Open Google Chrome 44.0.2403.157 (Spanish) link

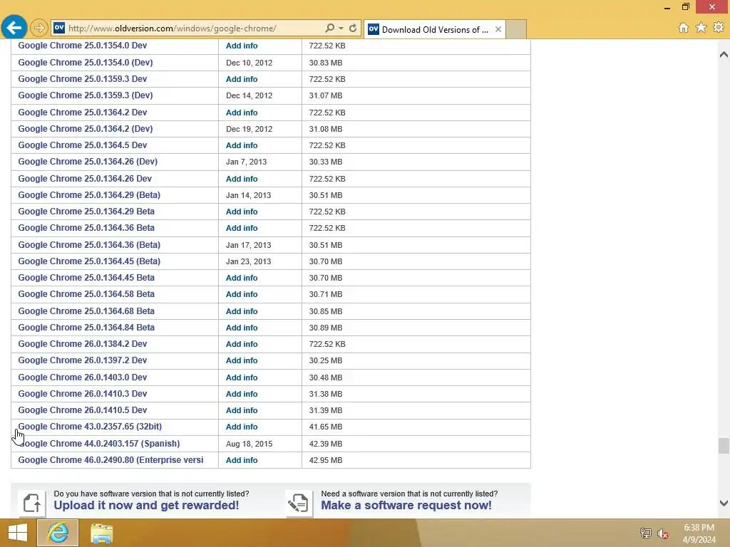pyautogui.click(x=98, y=444)
